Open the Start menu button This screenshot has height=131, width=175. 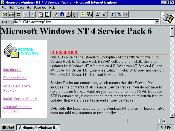pos(8,127)
